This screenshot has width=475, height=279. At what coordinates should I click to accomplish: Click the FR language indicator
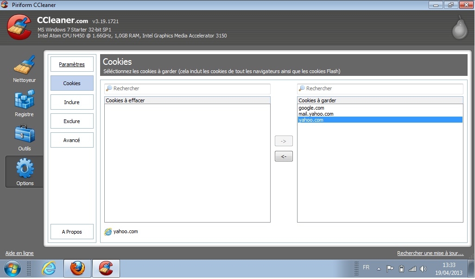pos(366,267)
